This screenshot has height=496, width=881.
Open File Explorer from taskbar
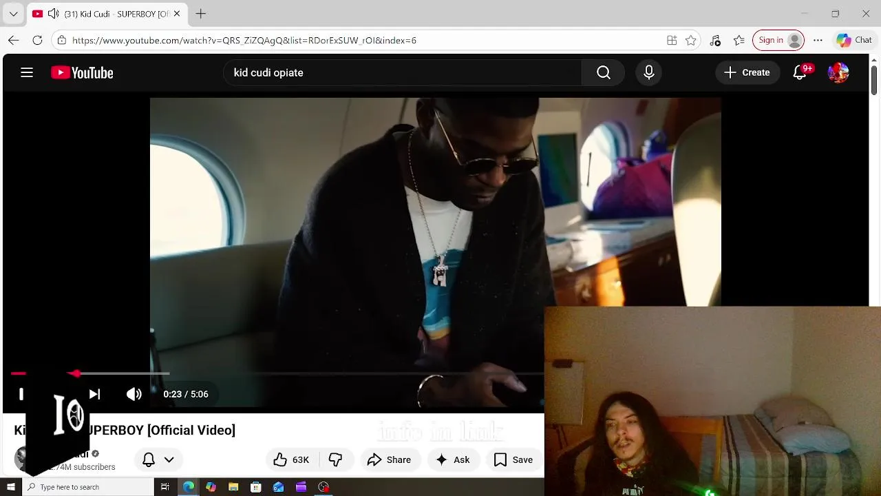233,487
